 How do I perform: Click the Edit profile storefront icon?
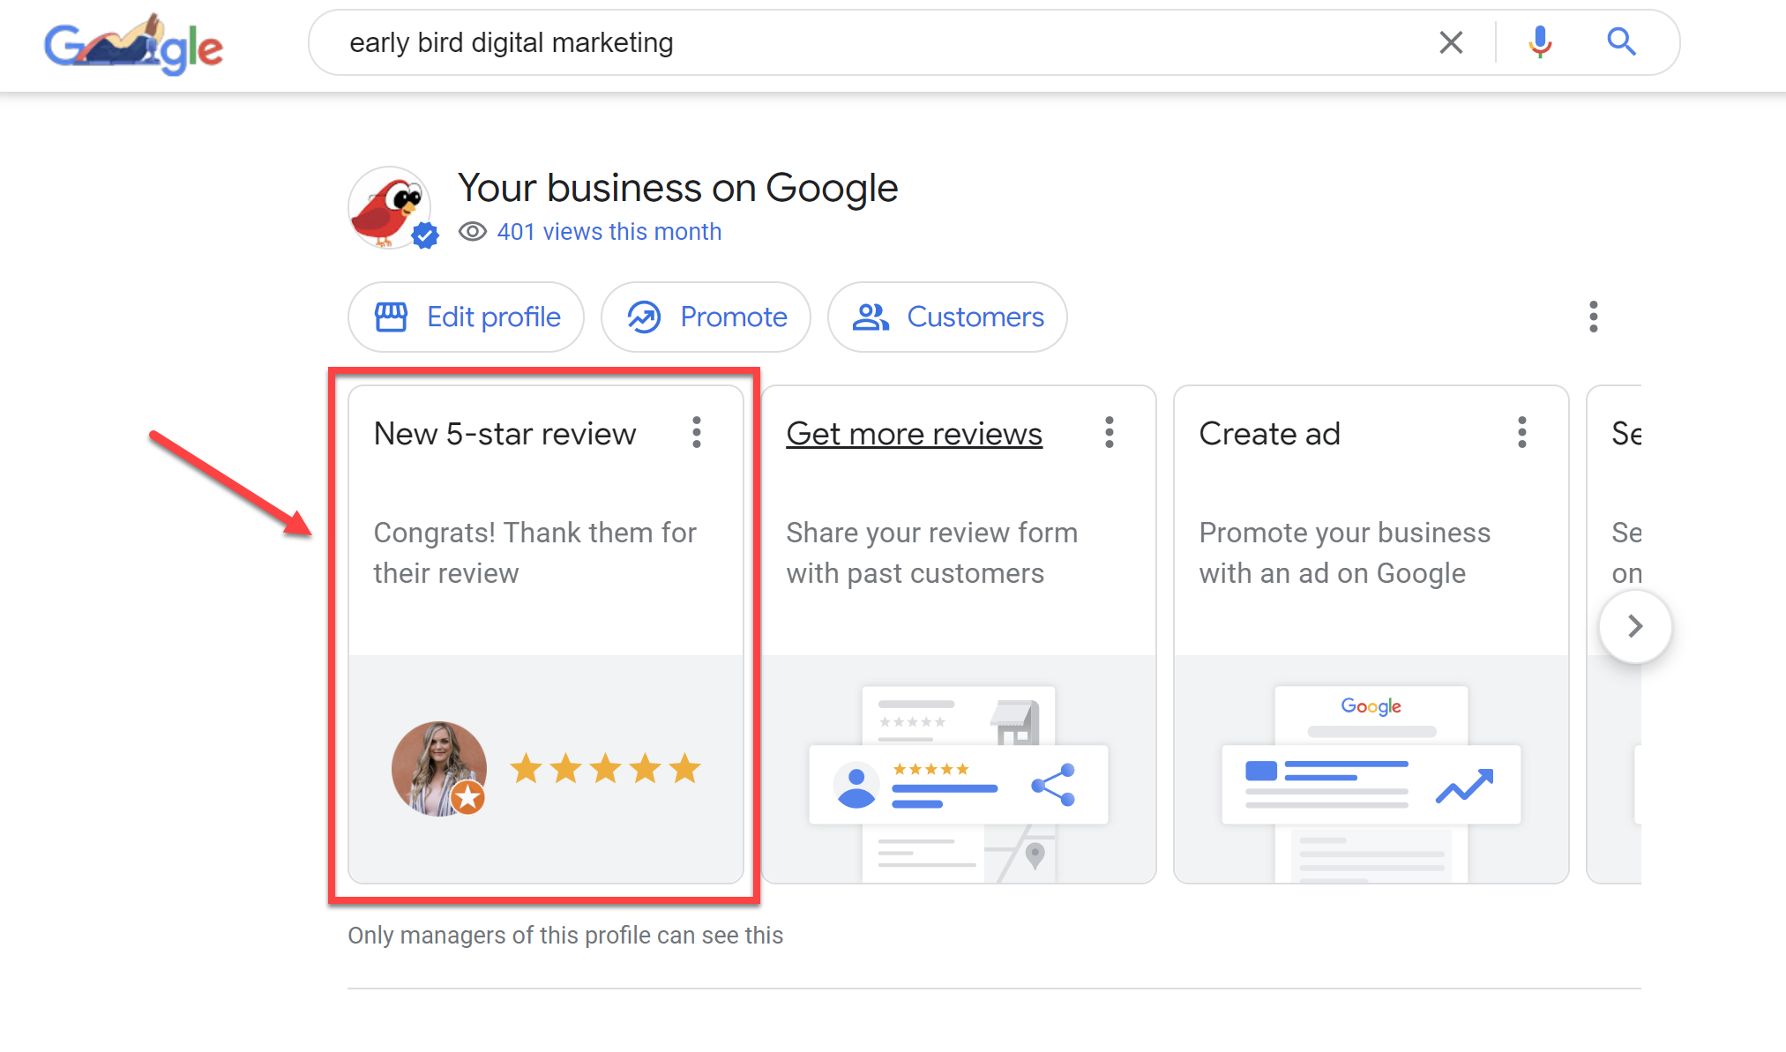click(391, 317)
